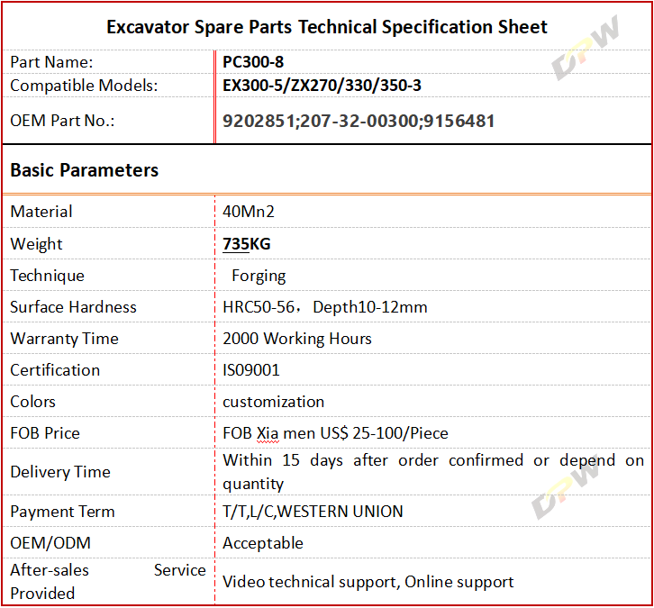Screen dimensions: 654x608
Task: Select the 'Delivery Time' row label
Action: 60,472
